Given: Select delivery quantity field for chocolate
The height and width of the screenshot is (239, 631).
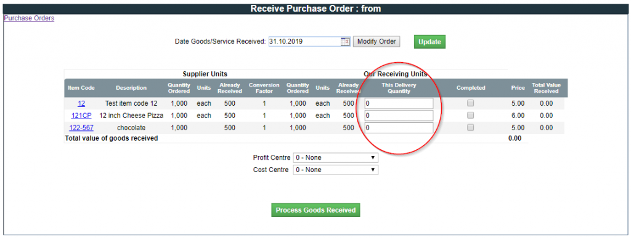Looking at the screenshot, I should click(399, 128).
